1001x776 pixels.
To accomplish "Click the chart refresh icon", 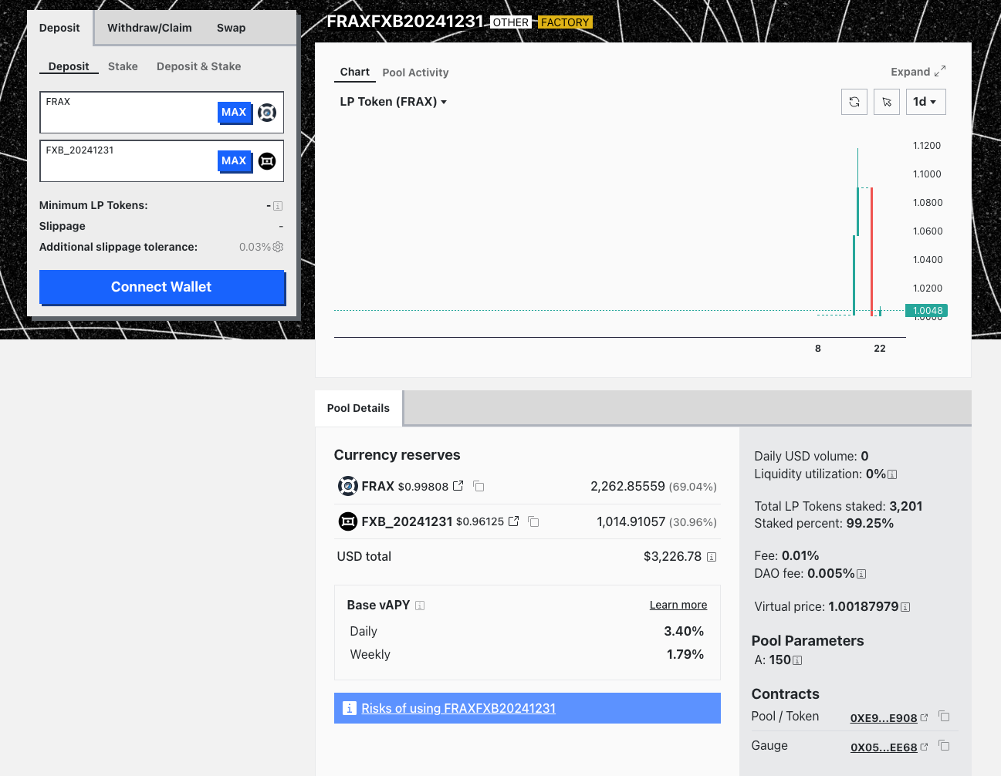I will [x=854, y=102].
